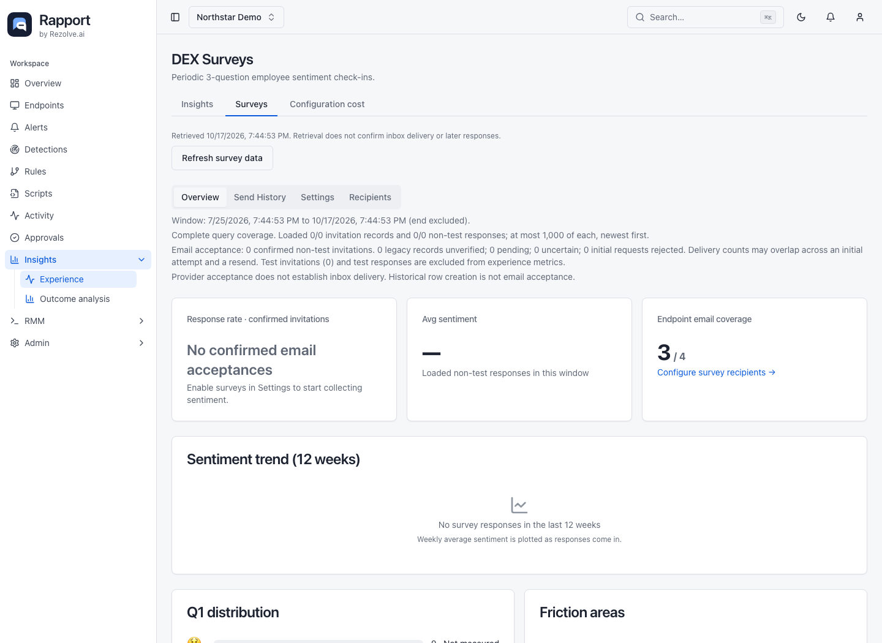Open the Recipients sub-tab
882x643 pixels.
[370, 197]
